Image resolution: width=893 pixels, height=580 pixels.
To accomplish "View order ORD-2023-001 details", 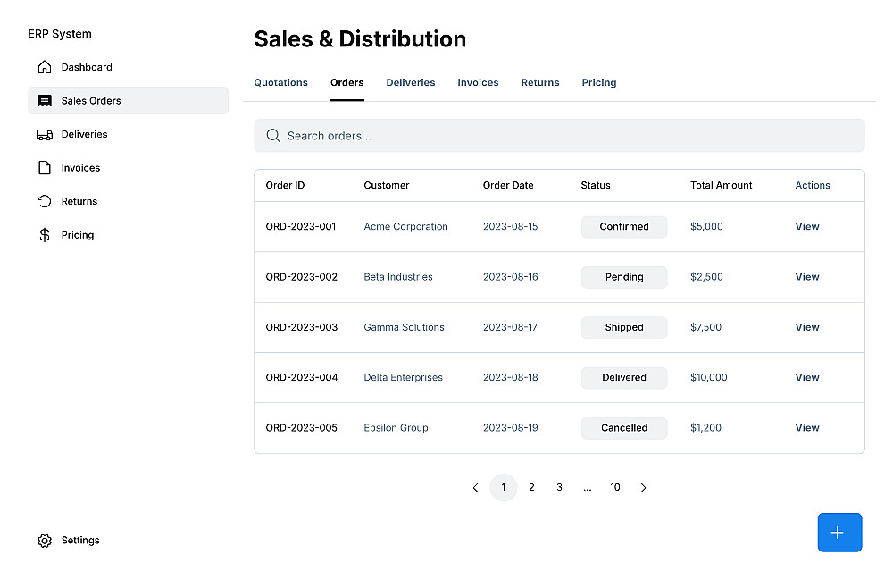I will (806, 227).
